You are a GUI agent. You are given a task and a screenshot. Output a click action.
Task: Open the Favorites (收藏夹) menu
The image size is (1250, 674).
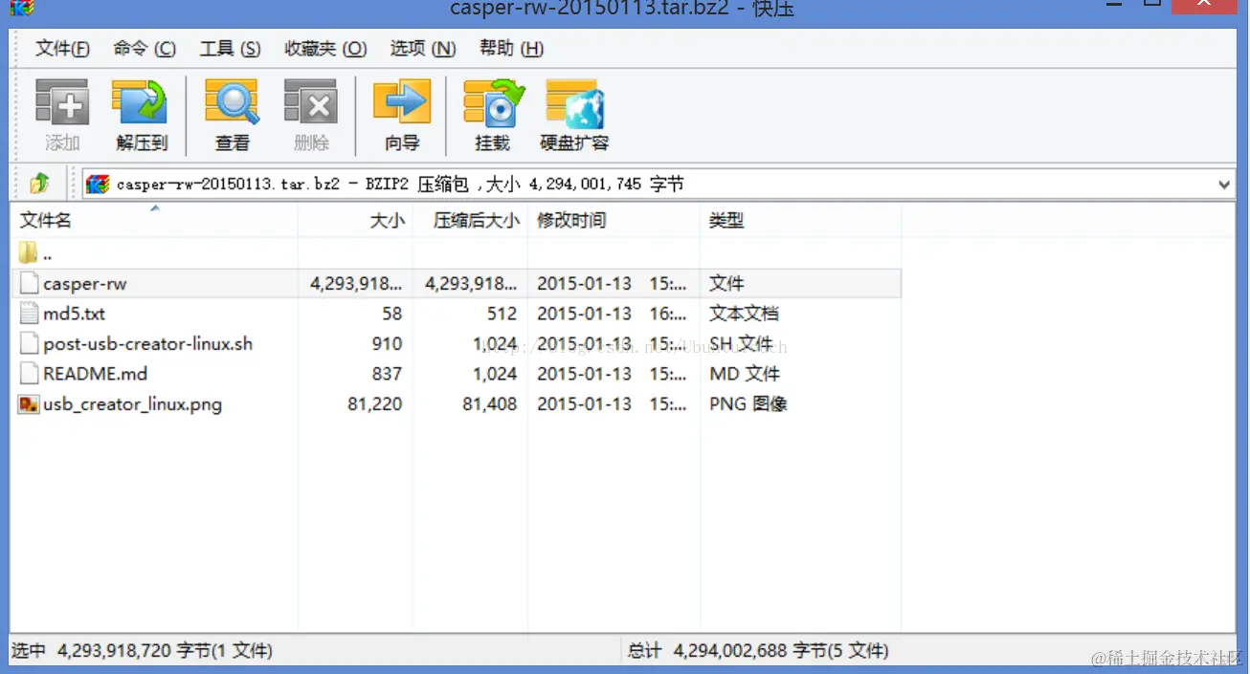click(x=325, y=48)
